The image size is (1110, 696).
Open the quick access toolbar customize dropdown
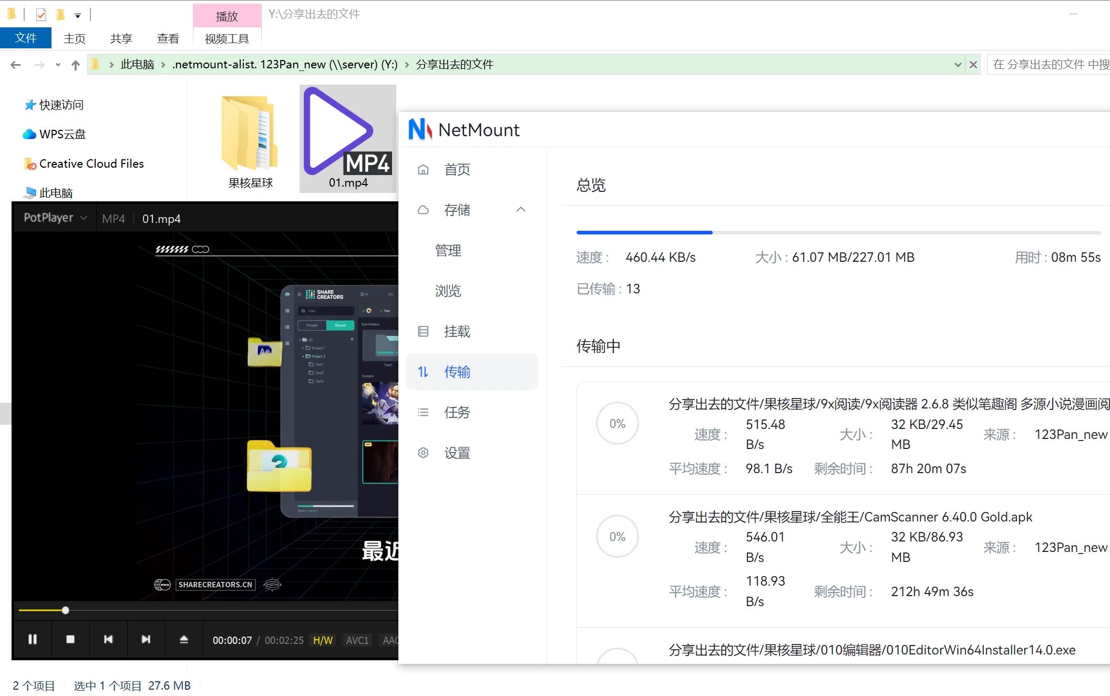[78, 16]
